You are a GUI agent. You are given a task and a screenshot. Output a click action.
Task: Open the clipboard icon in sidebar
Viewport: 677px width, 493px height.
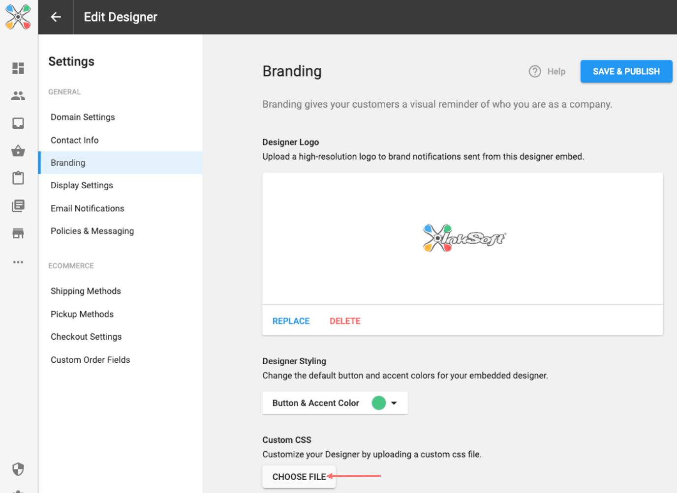[x=18, y=178]
